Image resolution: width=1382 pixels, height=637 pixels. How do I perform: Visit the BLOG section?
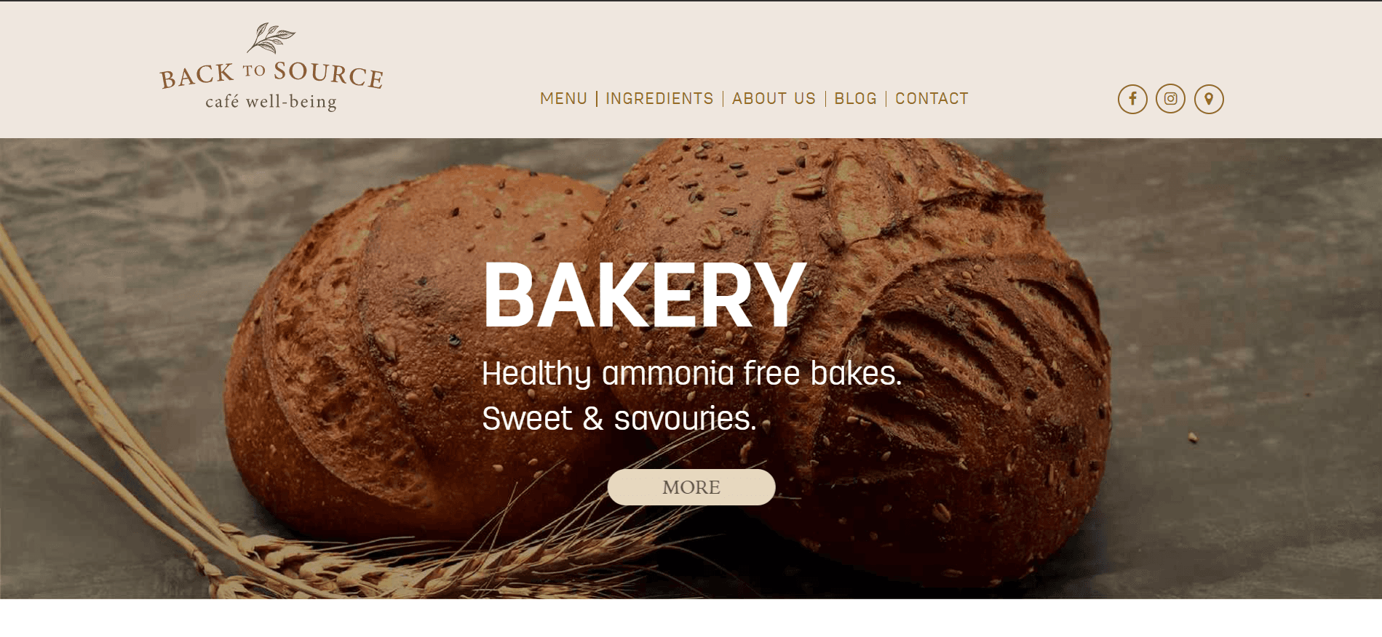click(x=855, y=99)
